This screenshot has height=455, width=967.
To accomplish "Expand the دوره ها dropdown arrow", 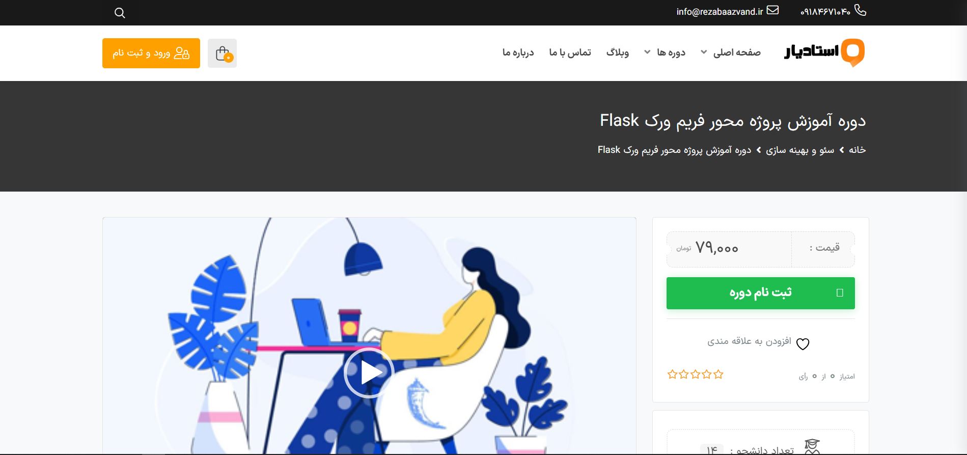I will 647,52.
